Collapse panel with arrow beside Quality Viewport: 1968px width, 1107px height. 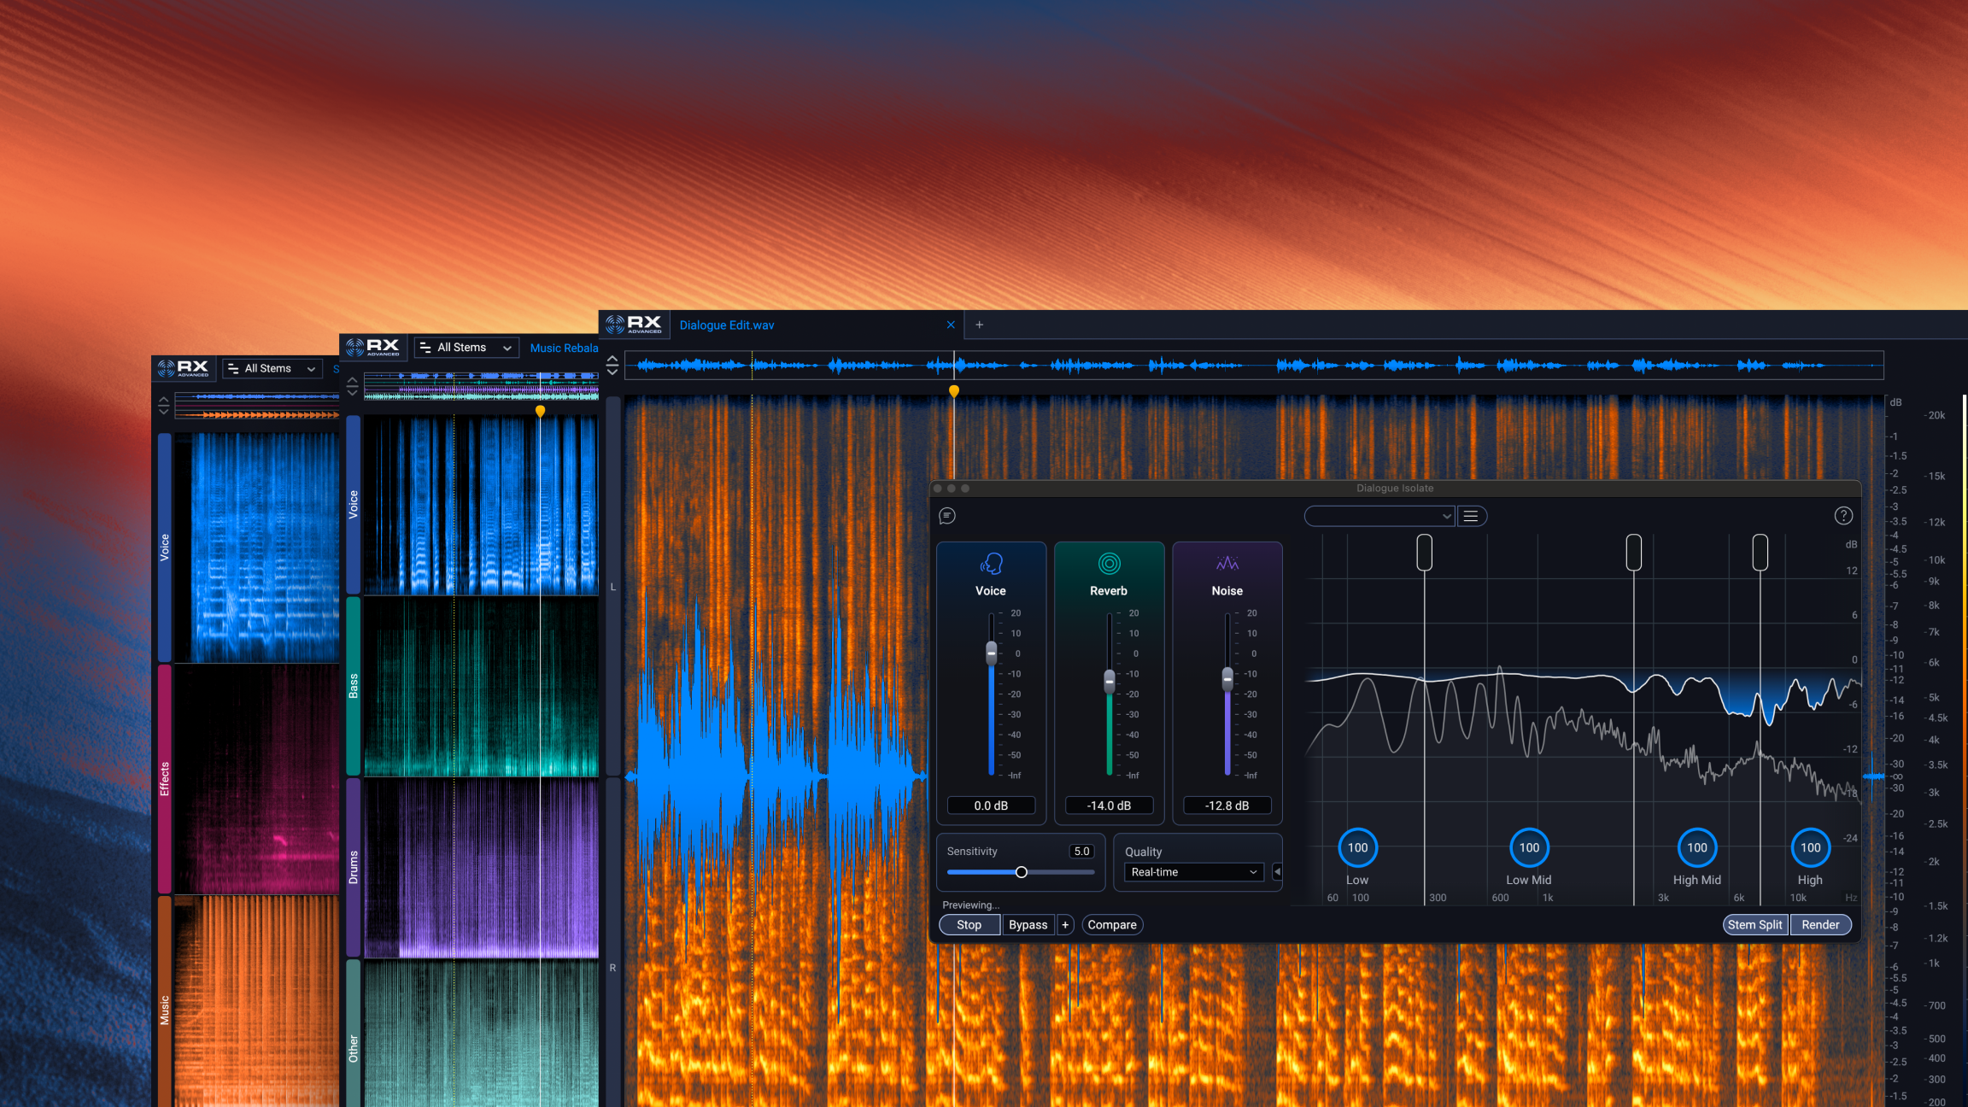point(1277,872)
